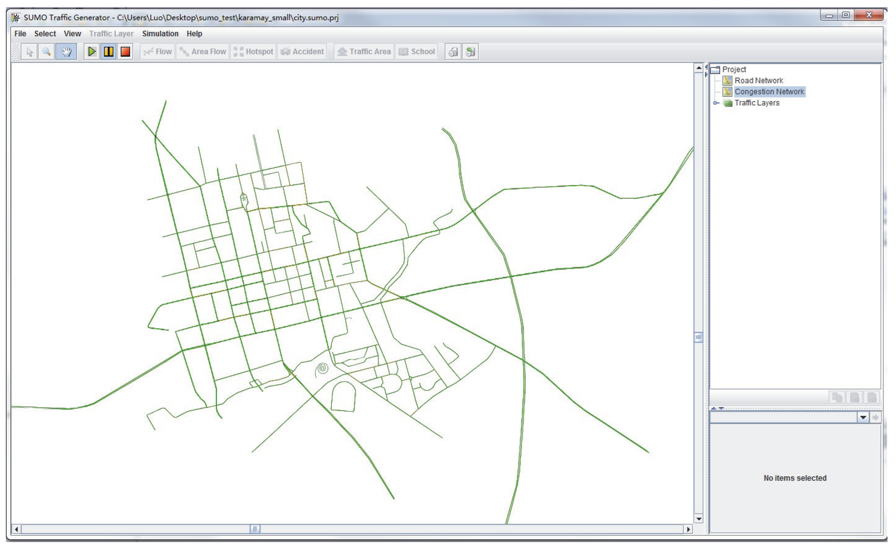The width and height of the screenshot is (896, 550).
Task: Select Congestion Network in project tree
Action: point(769,92)
